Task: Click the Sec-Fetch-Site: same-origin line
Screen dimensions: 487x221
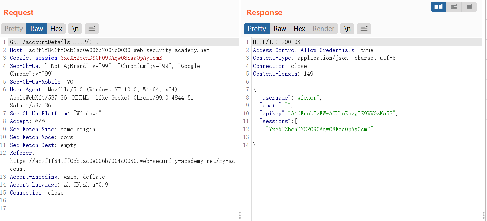Action: click(x=53, y=130)
